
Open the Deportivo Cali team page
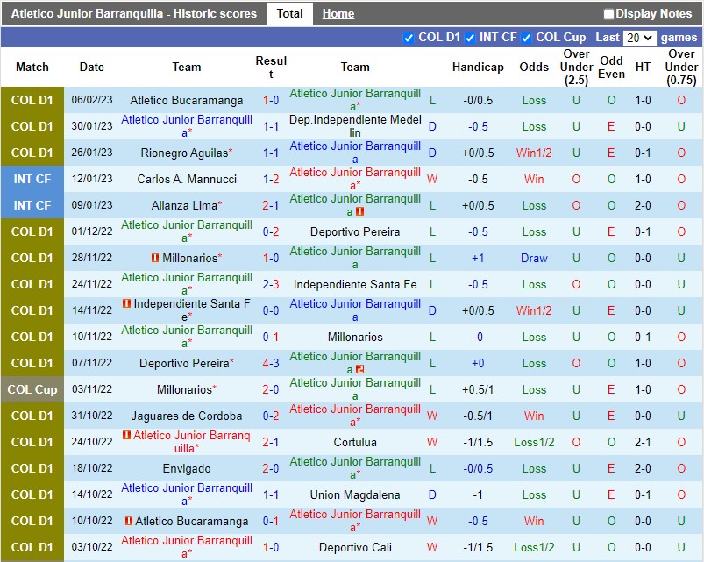click(354, 547)
